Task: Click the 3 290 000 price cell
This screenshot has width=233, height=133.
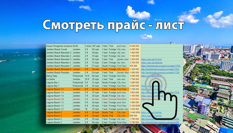Action: 134,76
